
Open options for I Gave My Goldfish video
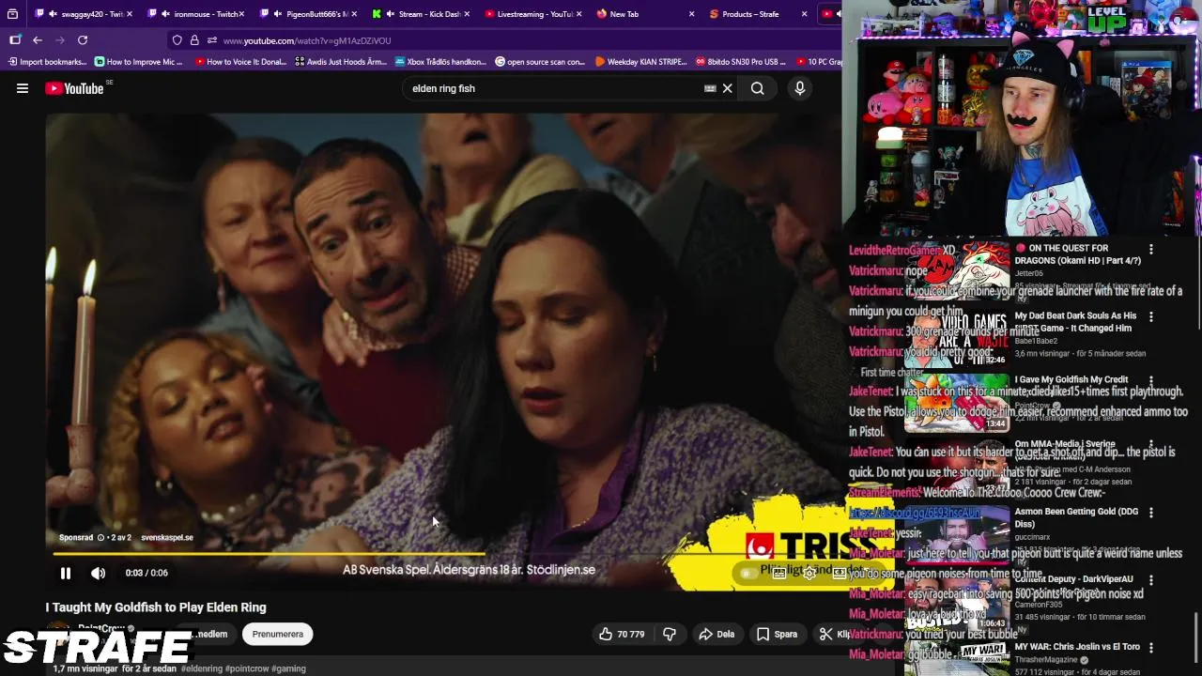1151,381
